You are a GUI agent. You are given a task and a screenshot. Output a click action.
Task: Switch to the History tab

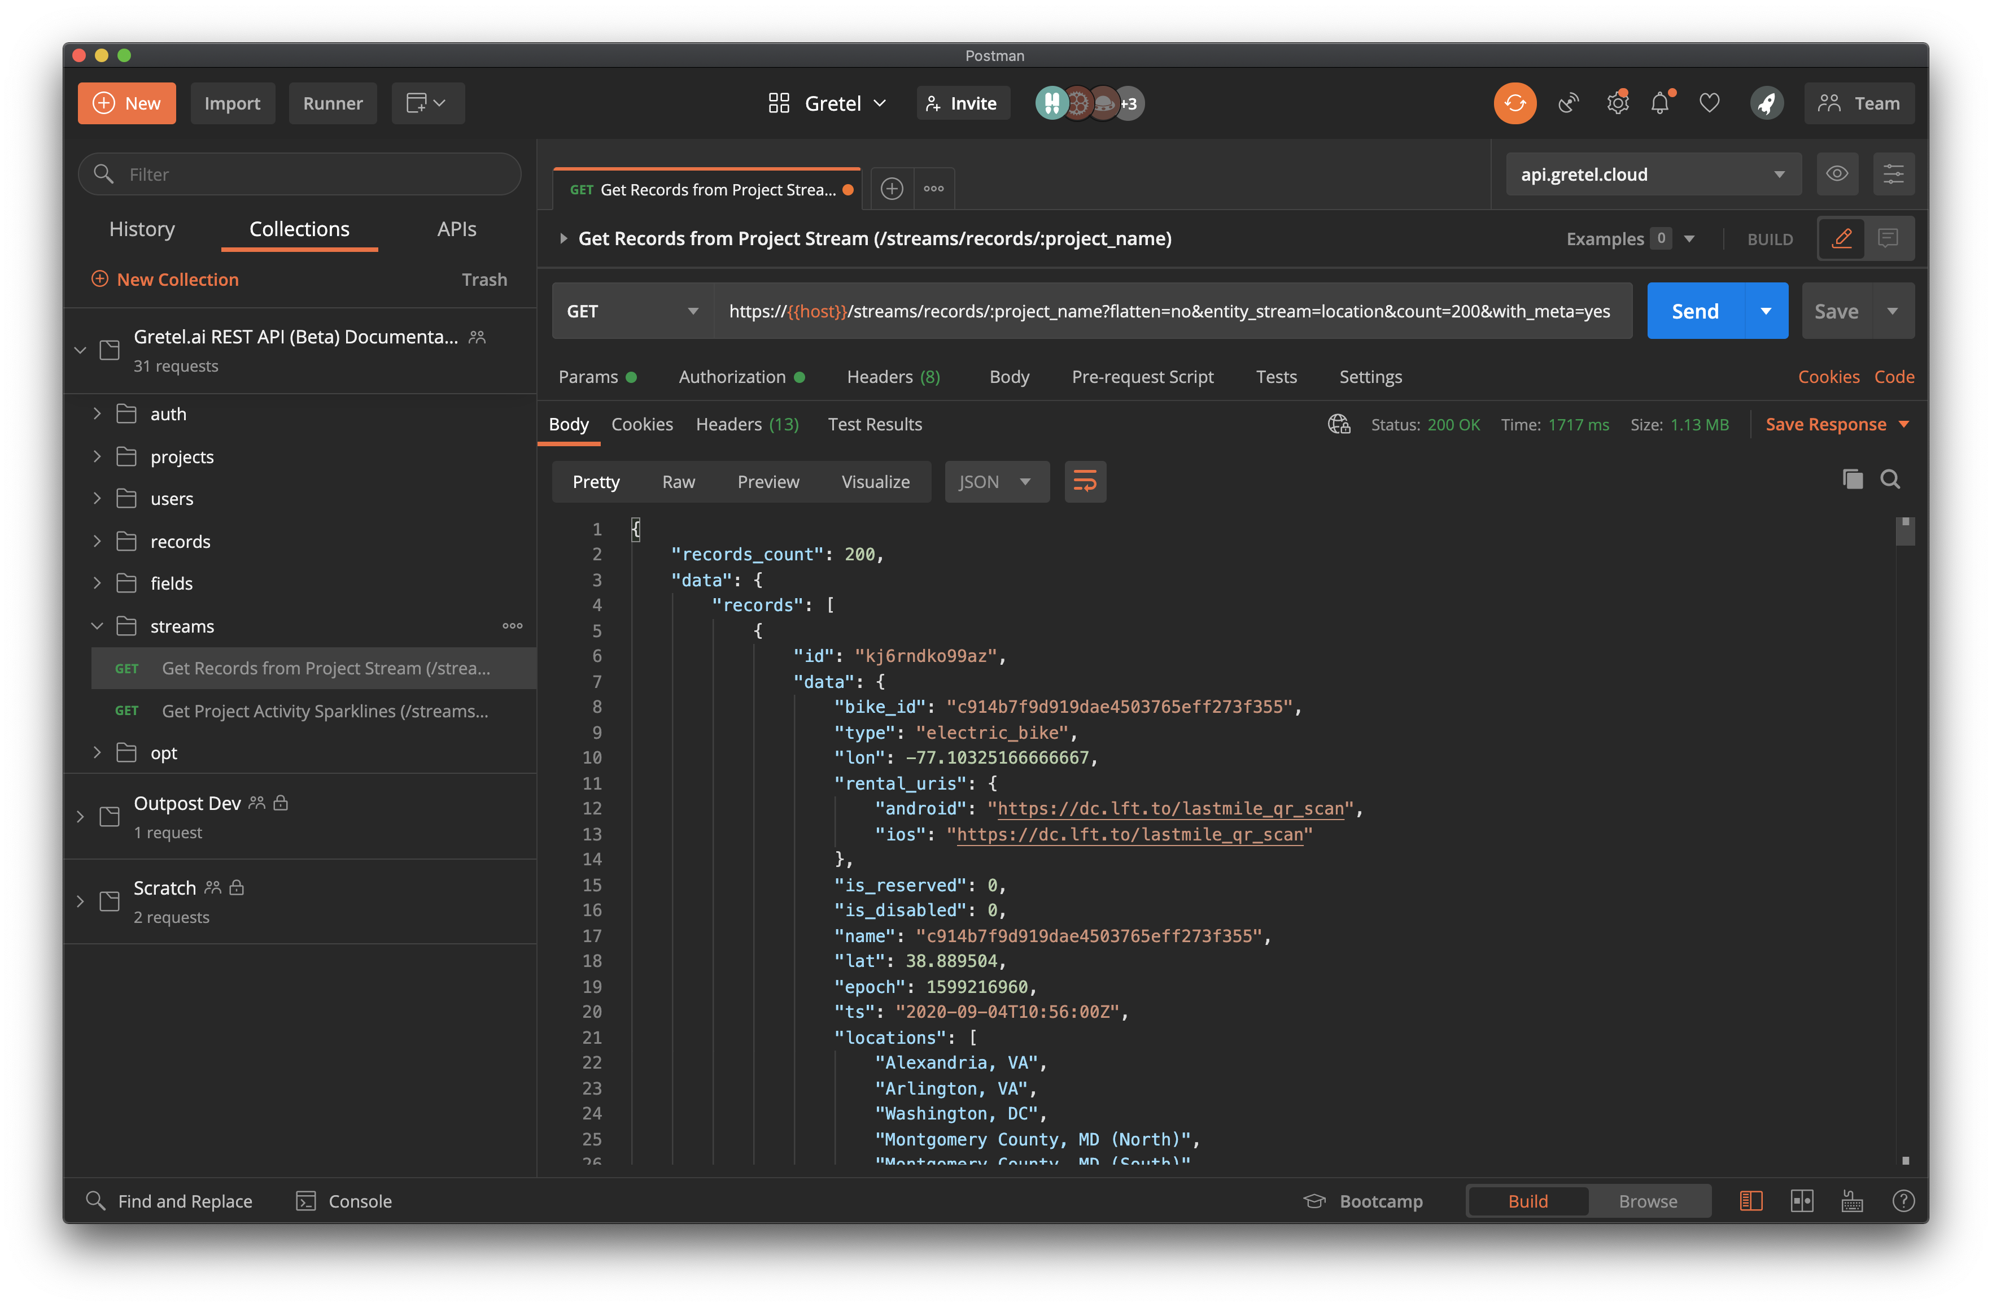pos(142,229)
